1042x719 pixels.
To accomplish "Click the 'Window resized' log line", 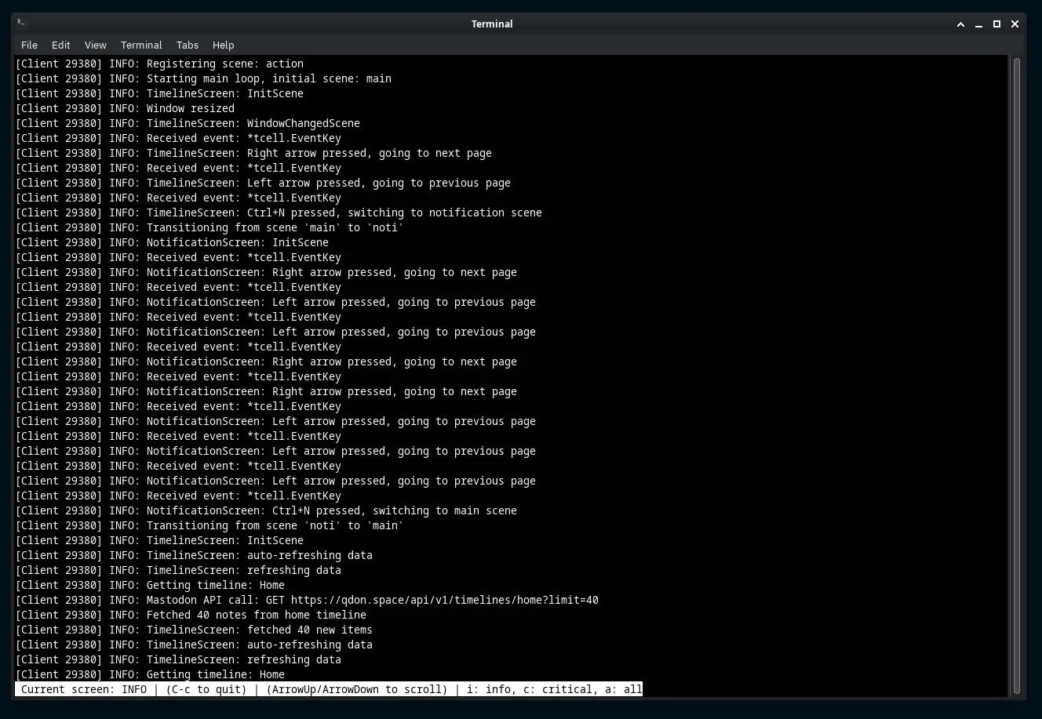I will point(190,108).
